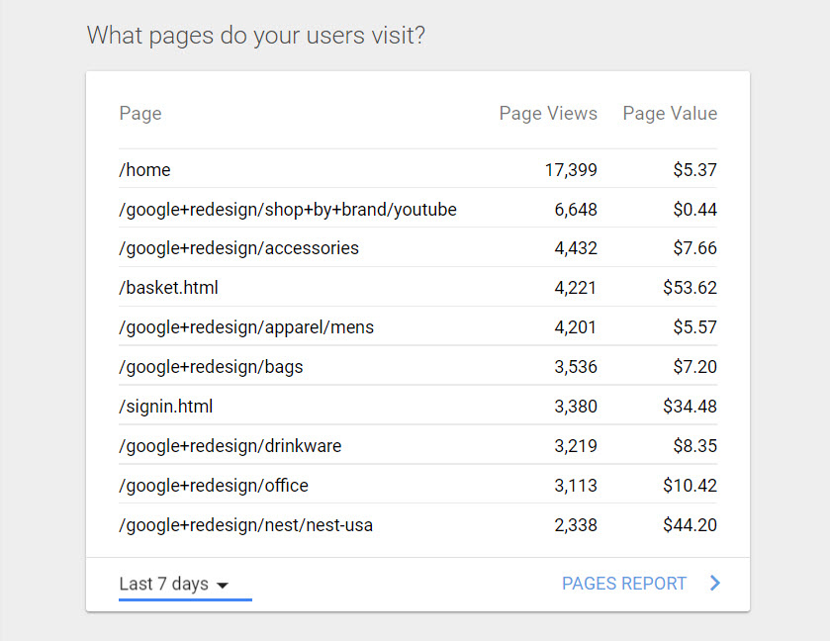Viewport: 830px width, 641px height.
Task: Click the $53.62 page value for basket
Action: click(691, 288)
